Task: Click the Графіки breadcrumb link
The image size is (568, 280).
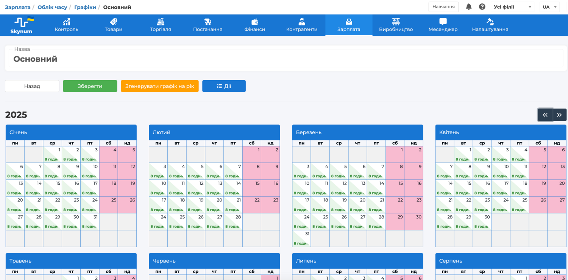Action: (x=85, y=7)
